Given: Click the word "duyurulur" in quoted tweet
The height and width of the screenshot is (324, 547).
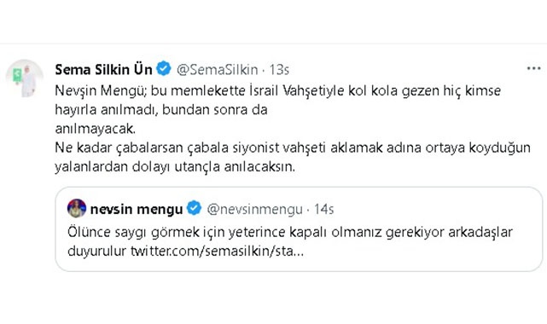Looking at the screenshot, I should click(96, 251).
